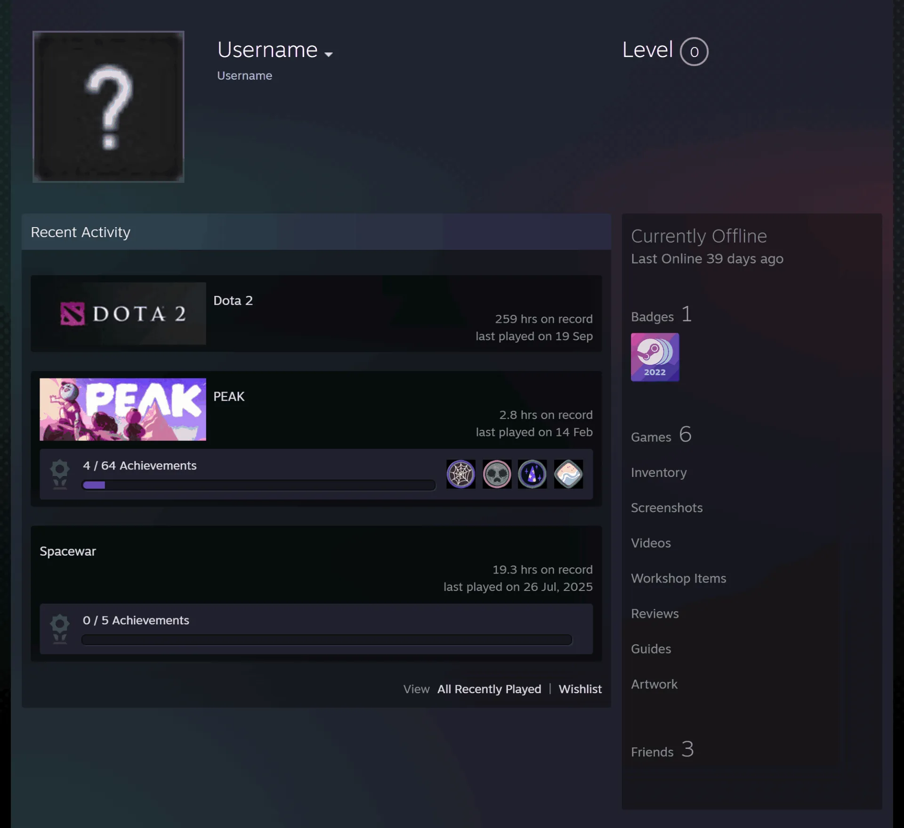Click the 259 hrs on record text
Image resolution: width=904 pixels, height=828 pixels.
[x=543, y=319]
